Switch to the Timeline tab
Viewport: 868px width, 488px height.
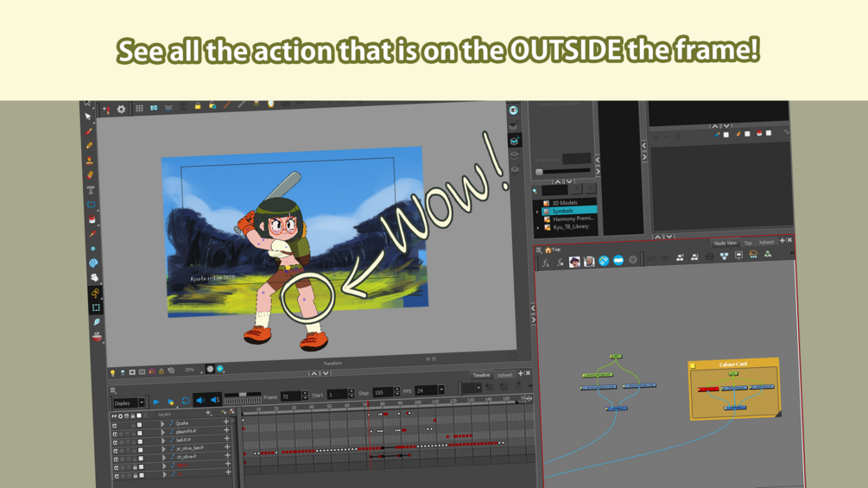[481, 375]
